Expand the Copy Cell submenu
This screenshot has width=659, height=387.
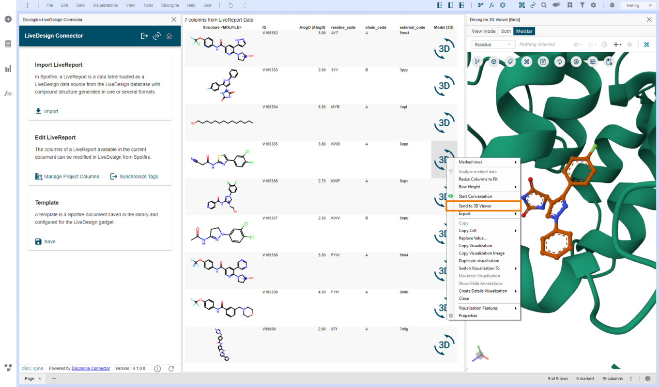[483, 231]
